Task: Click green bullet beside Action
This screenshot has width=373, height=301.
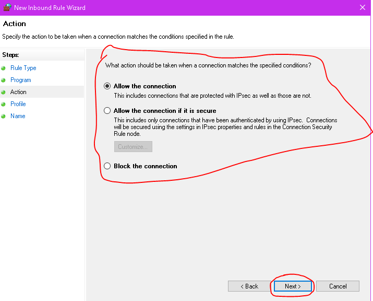Action: point(3,92)
